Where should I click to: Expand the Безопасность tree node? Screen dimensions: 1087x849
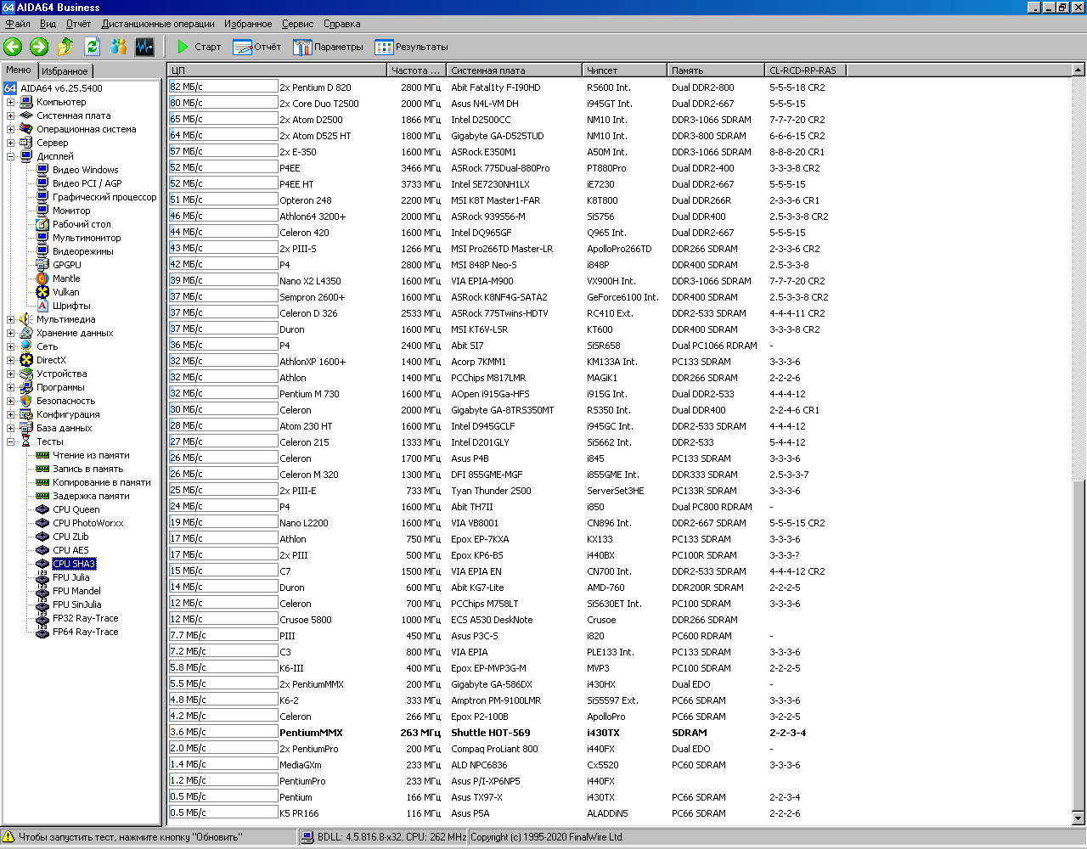[x=11, y=401]
